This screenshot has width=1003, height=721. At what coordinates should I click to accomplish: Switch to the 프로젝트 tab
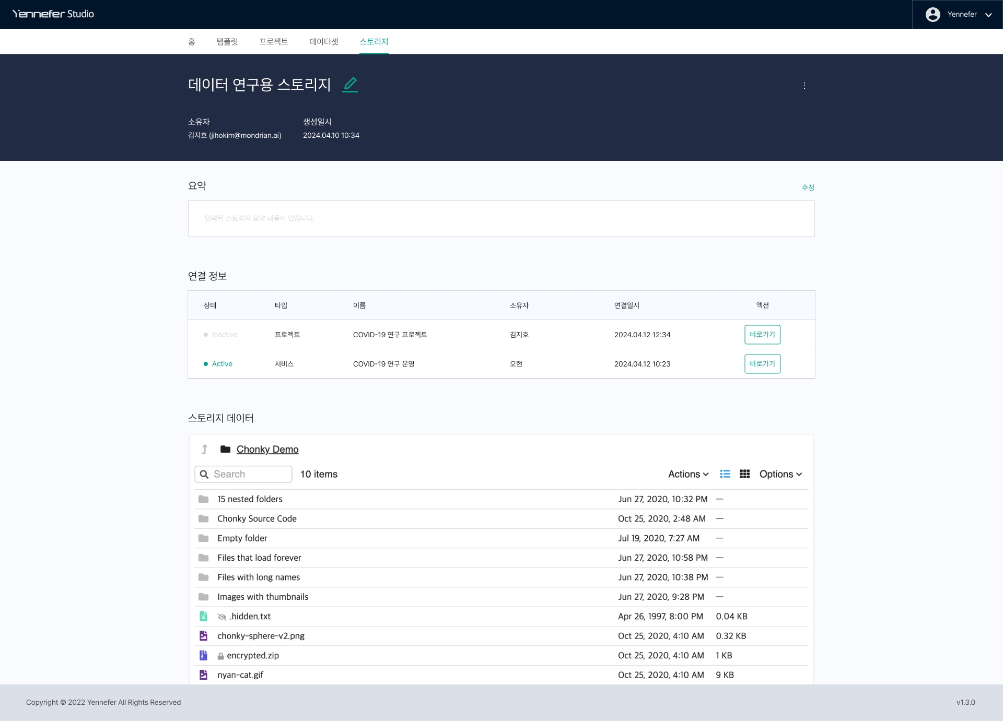[273, 42]
